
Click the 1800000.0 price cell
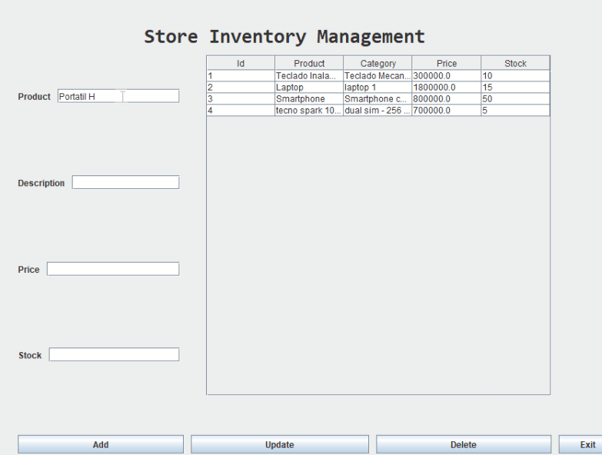446,88
